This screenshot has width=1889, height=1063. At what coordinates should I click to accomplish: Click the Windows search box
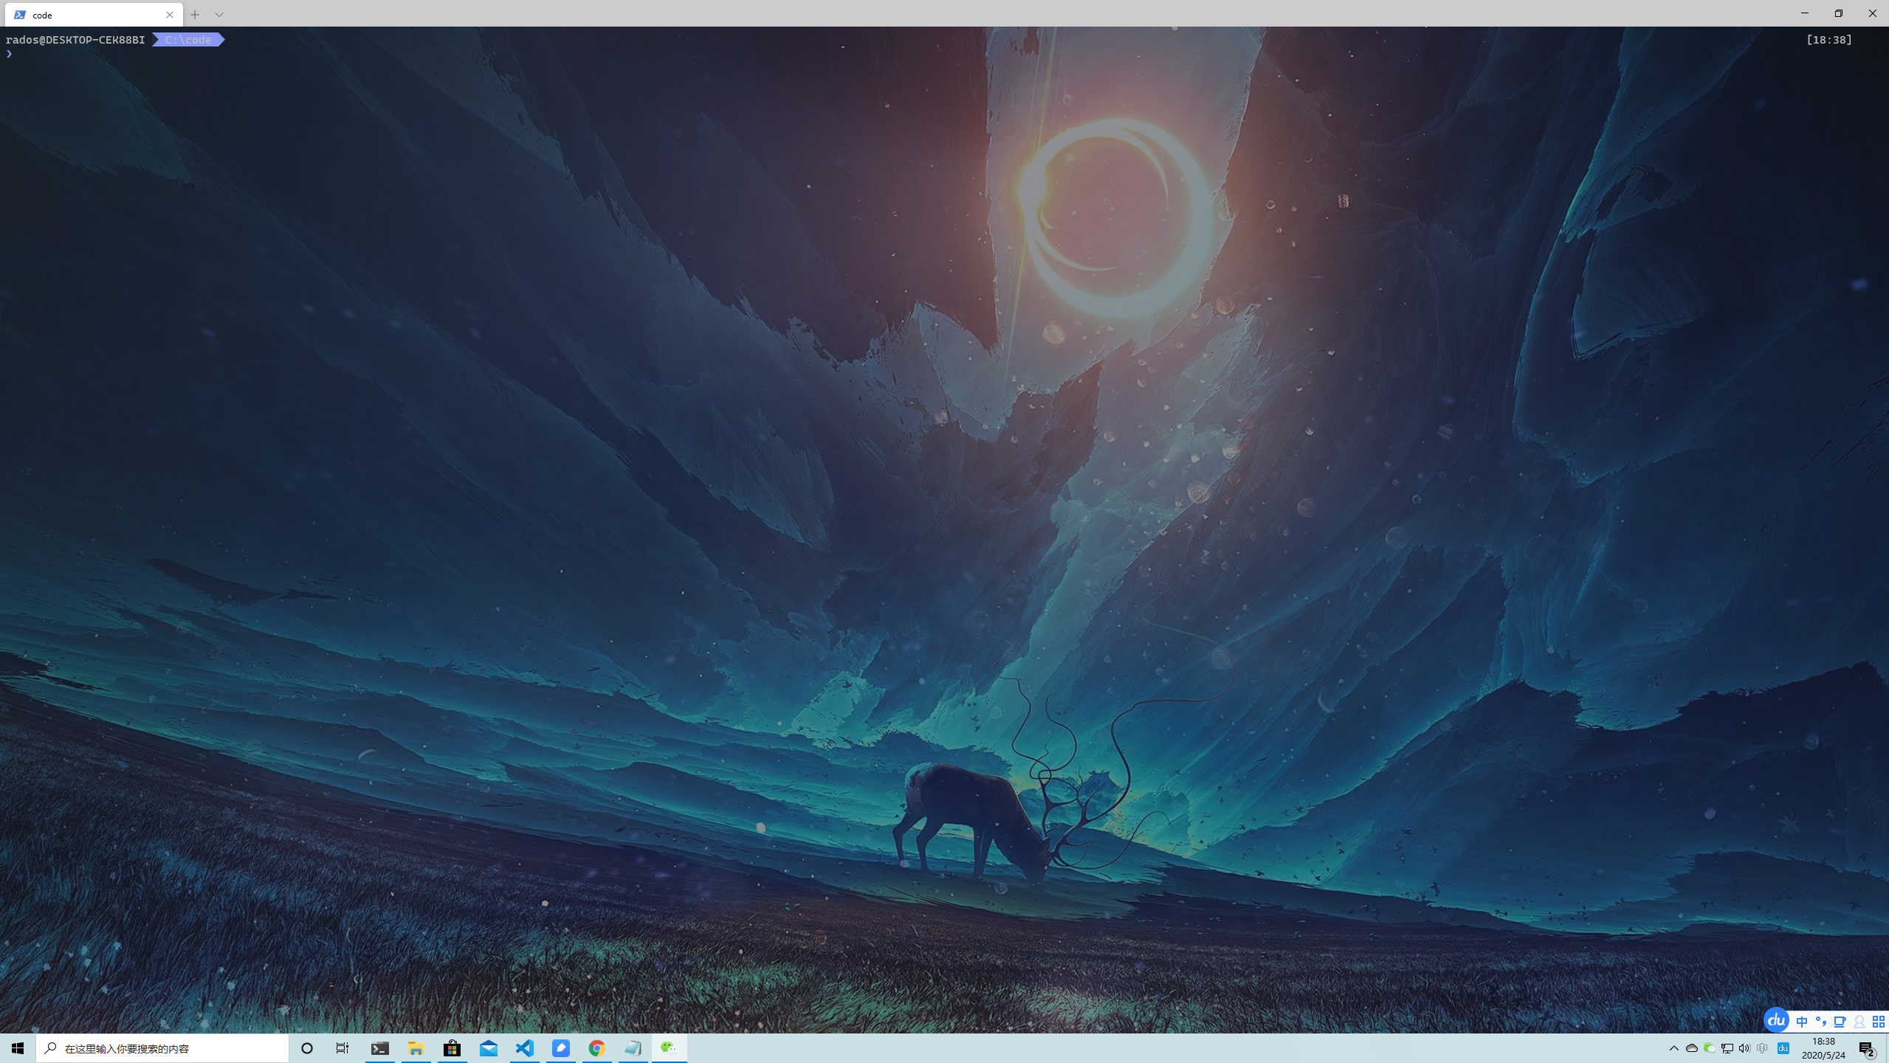162,1048
